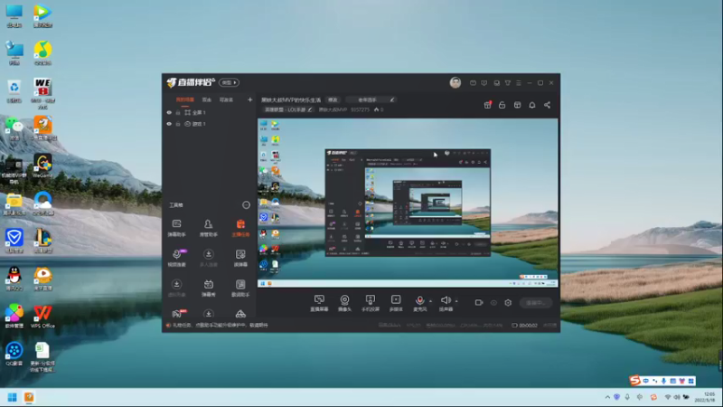This screenshot has height=407, width=723.
Task: Click the trophy-shaped icon in the title bar
Action: pos(508,83)
